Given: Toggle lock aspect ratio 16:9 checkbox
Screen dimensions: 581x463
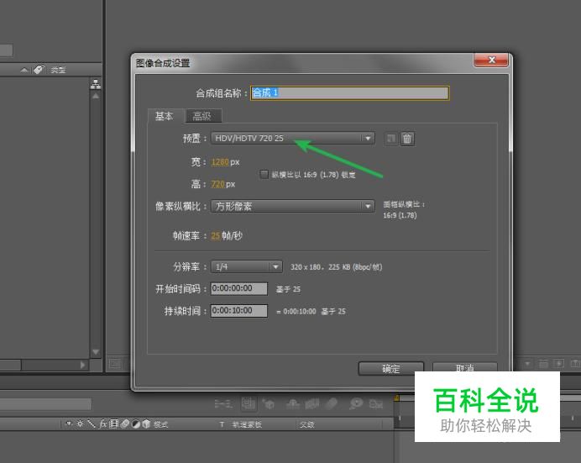Looking at the screenshot, I should (x=264, y=174).
